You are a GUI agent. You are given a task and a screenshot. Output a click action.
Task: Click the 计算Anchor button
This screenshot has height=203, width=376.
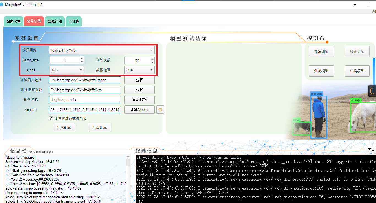pos(140,110)
